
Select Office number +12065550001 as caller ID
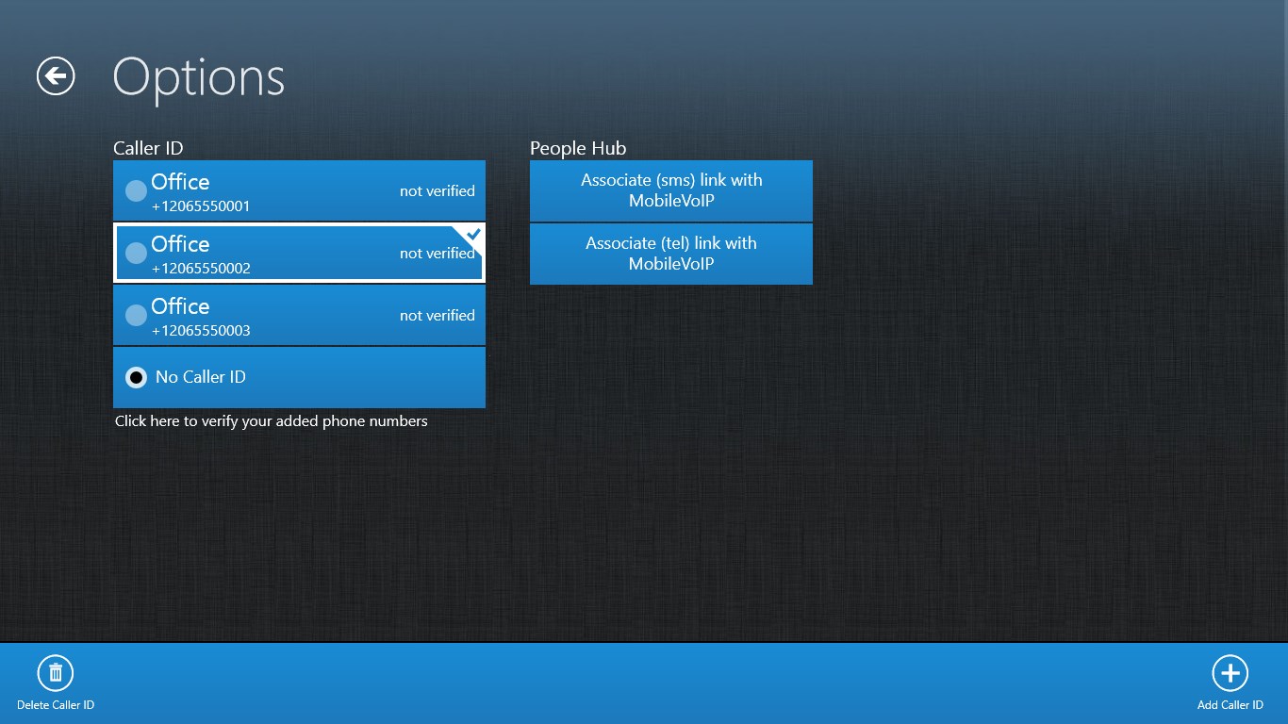(136, 190)
